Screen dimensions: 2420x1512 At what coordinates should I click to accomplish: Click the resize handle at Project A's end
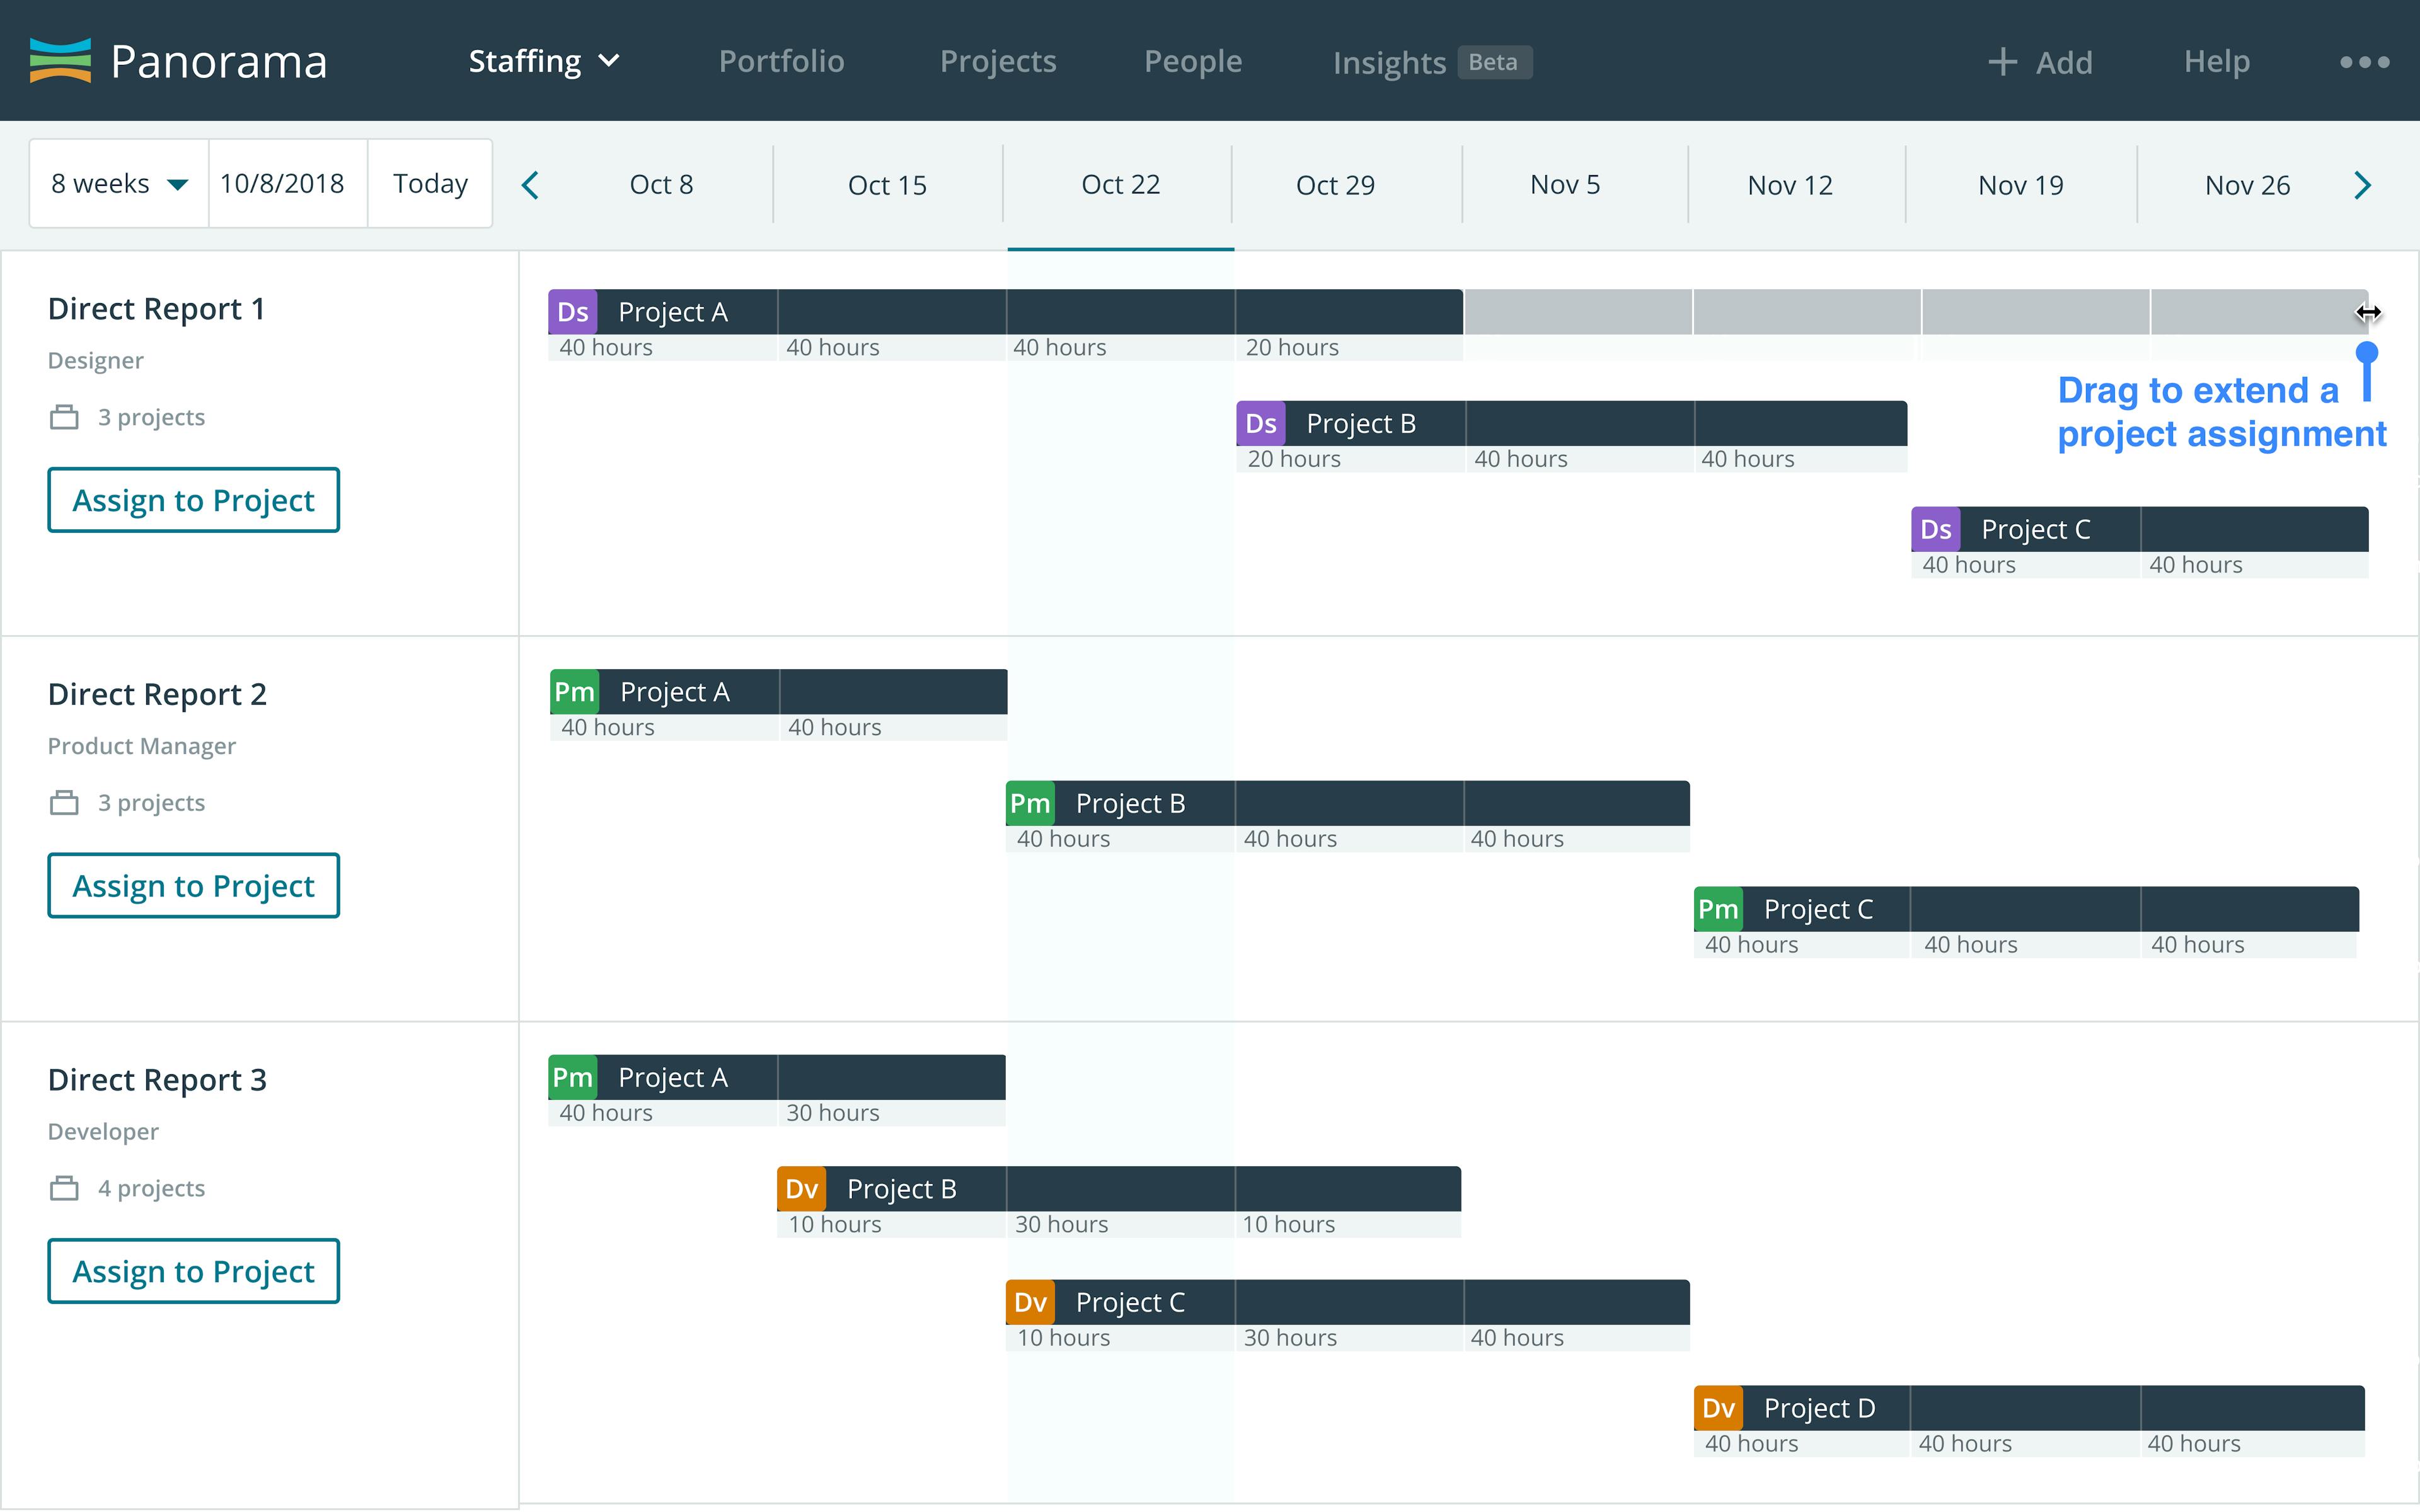click(2367, 312)
